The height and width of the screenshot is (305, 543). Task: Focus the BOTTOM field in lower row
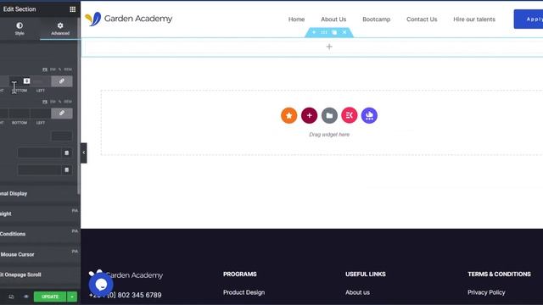tap(20, 114)
